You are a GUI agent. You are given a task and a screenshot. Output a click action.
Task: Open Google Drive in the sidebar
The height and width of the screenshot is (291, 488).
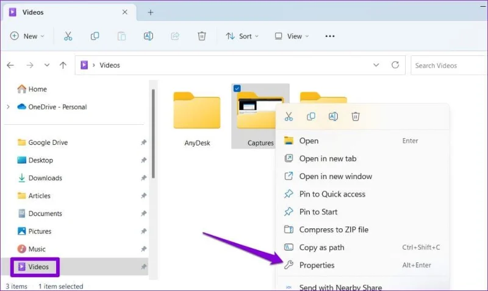point(42,142)
